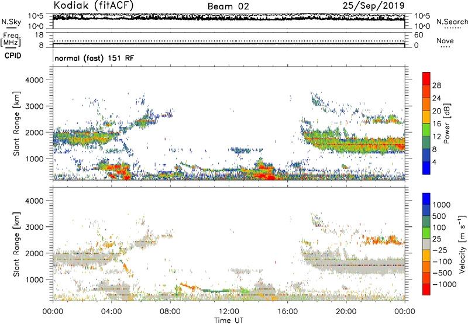The height and width of the screenshot is (324, 468).
Task: Click the "20" tick on Power colorbar
Action: coord(436,111)
